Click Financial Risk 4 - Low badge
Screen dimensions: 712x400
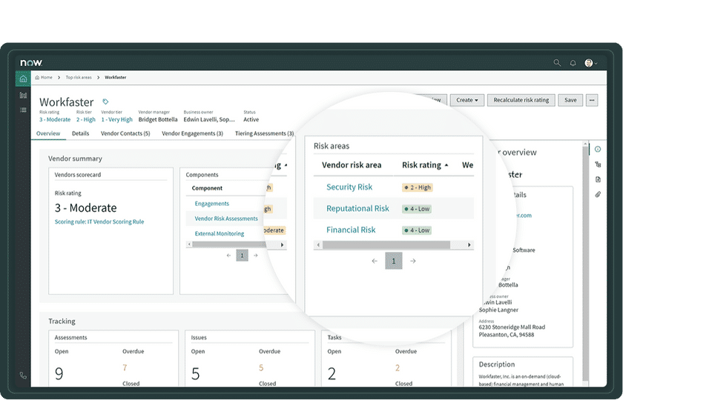coord(417,230)
